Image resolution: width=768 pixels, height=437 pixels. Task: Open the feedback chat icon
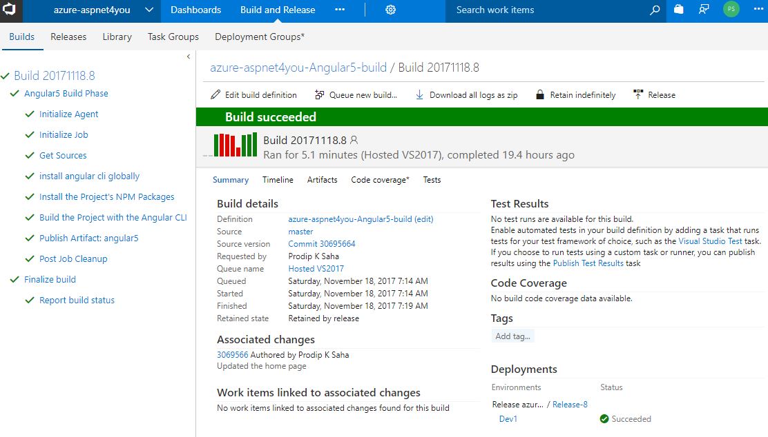tap(704, 9)
